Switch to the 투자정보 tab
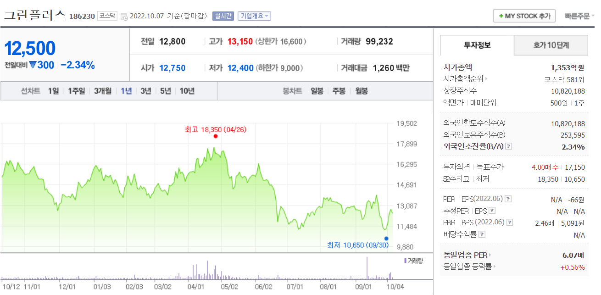Image resolution: width=601 pixels, height=295 pixels. [477, 45]
